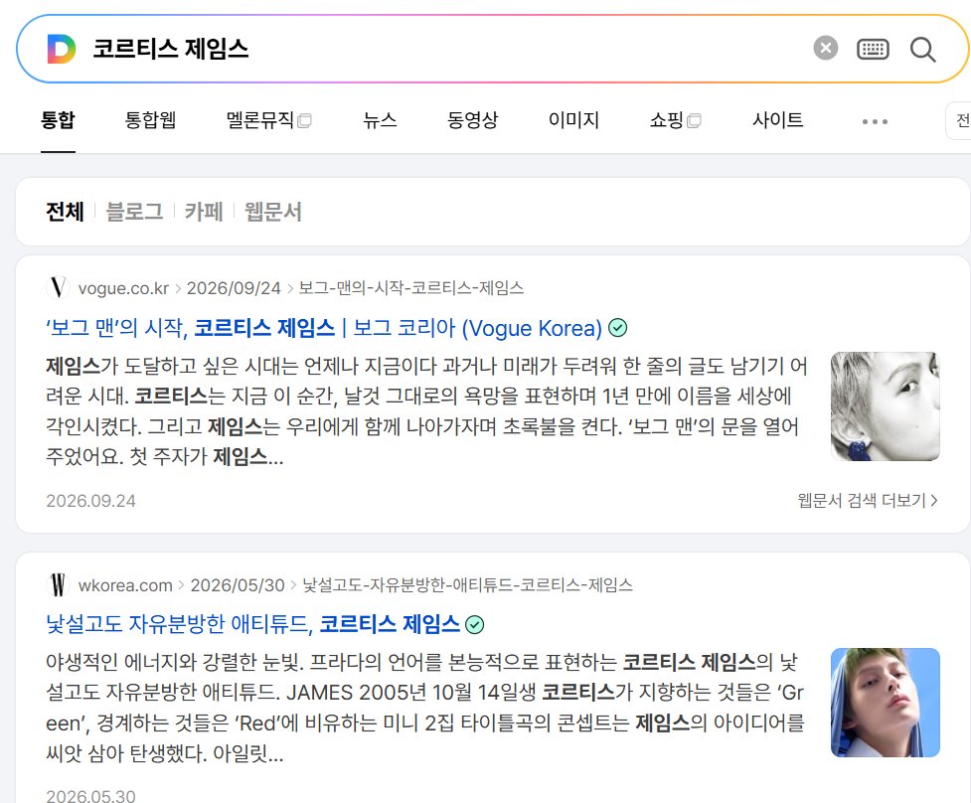
Task: Click the date text 2026.05.30
Action: pos(91,796)
